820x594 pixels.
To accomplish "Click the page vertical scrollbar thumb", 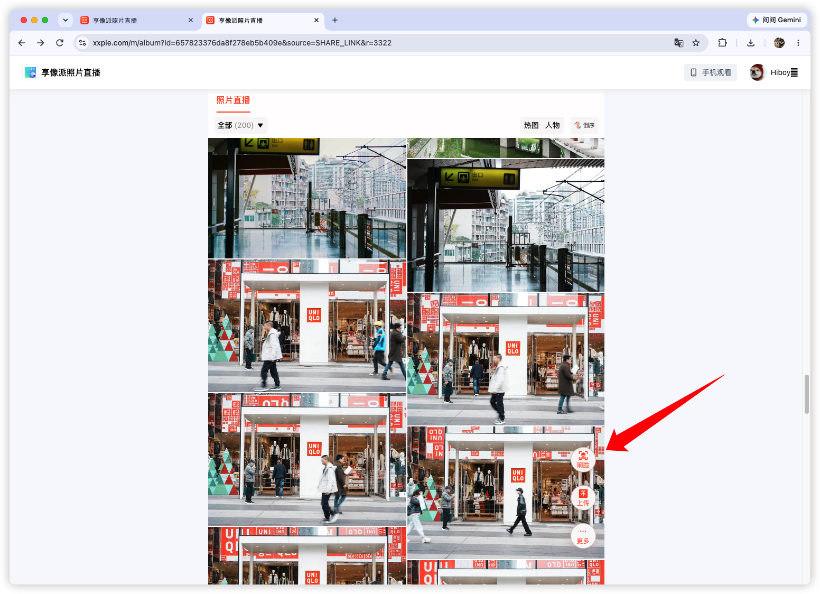I will coord(807,394).
